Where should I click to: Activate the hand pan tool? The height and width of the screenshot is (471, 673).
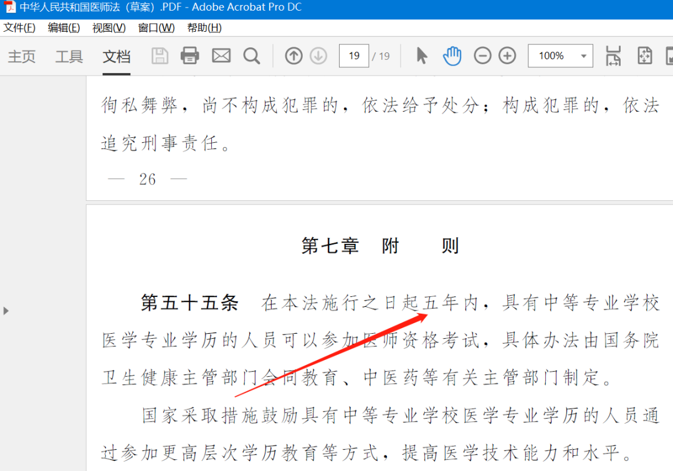[x=452, y=56]
